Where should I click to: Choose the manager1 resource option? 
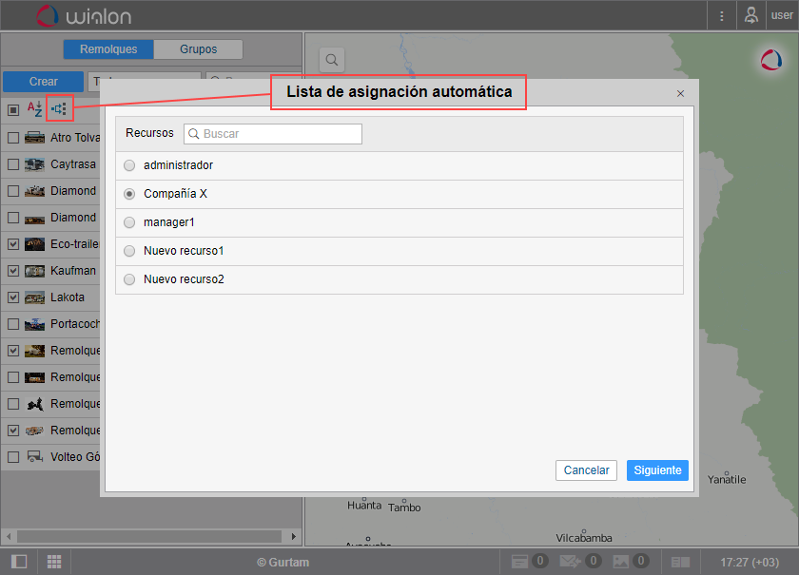click(x=129, y=222)
